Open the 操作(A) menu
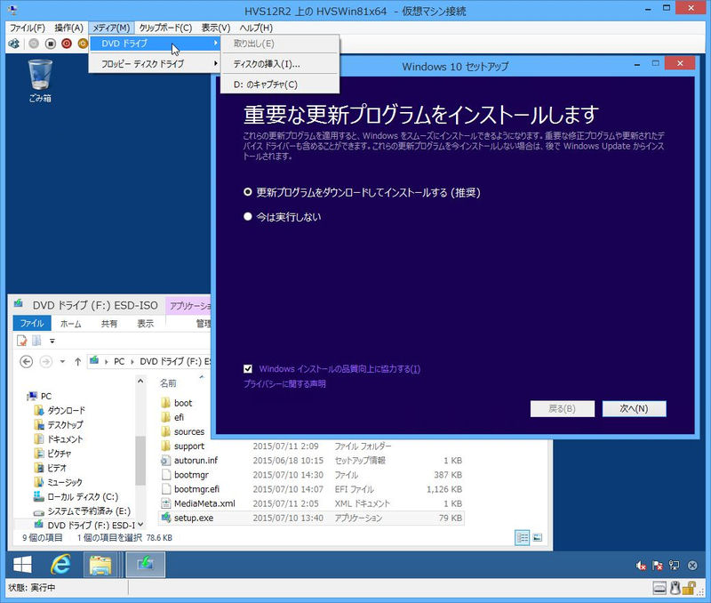This screenshot has height=603, width=711. [x=69, y=28]
